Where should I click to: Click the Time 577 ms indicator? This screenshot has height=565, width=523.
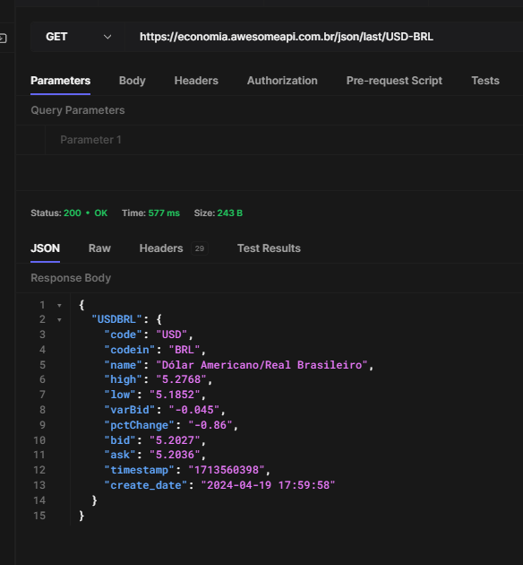[x=150, y=213]
